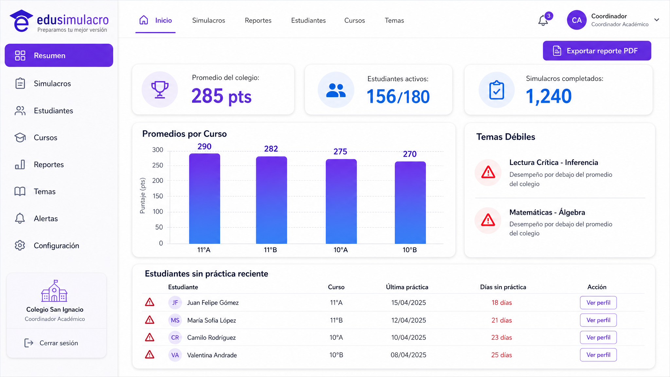Image resolution: width=670 pixels, height=377 pixels.
Task: Click the Configuración gear icon in sidebar
Action: click(20, 245)
